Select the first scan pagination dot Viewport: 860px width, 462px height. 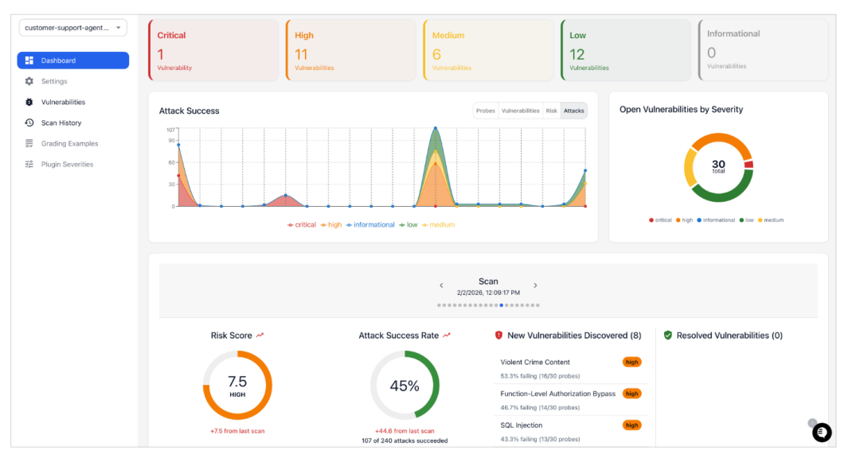[x=439, y=305]
